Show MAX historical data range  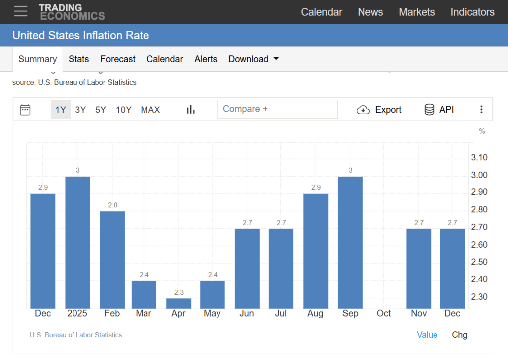pyautogui.click(x=150, y=110)
